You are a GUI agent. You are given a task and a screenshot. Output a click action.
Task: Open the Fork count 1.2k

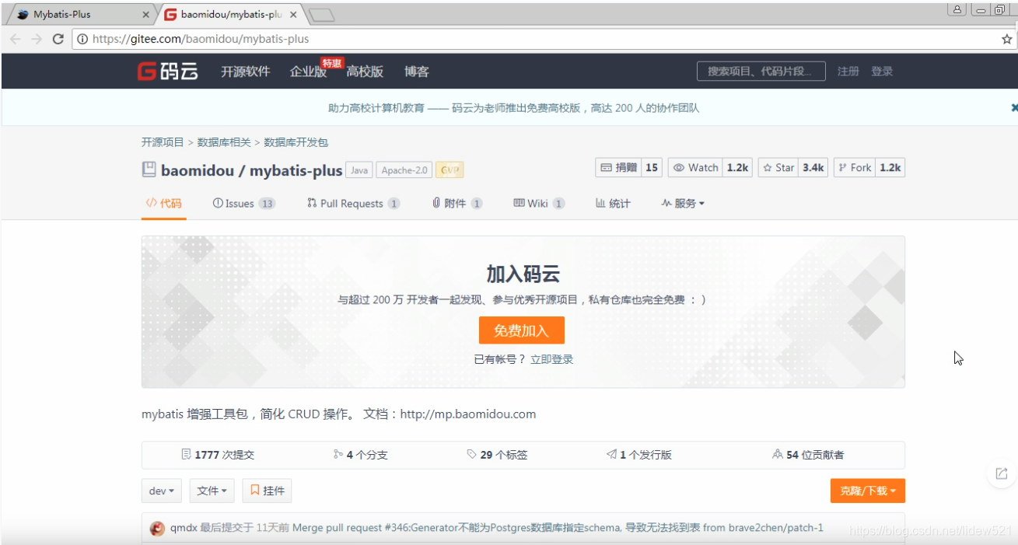tap(890, 167)
